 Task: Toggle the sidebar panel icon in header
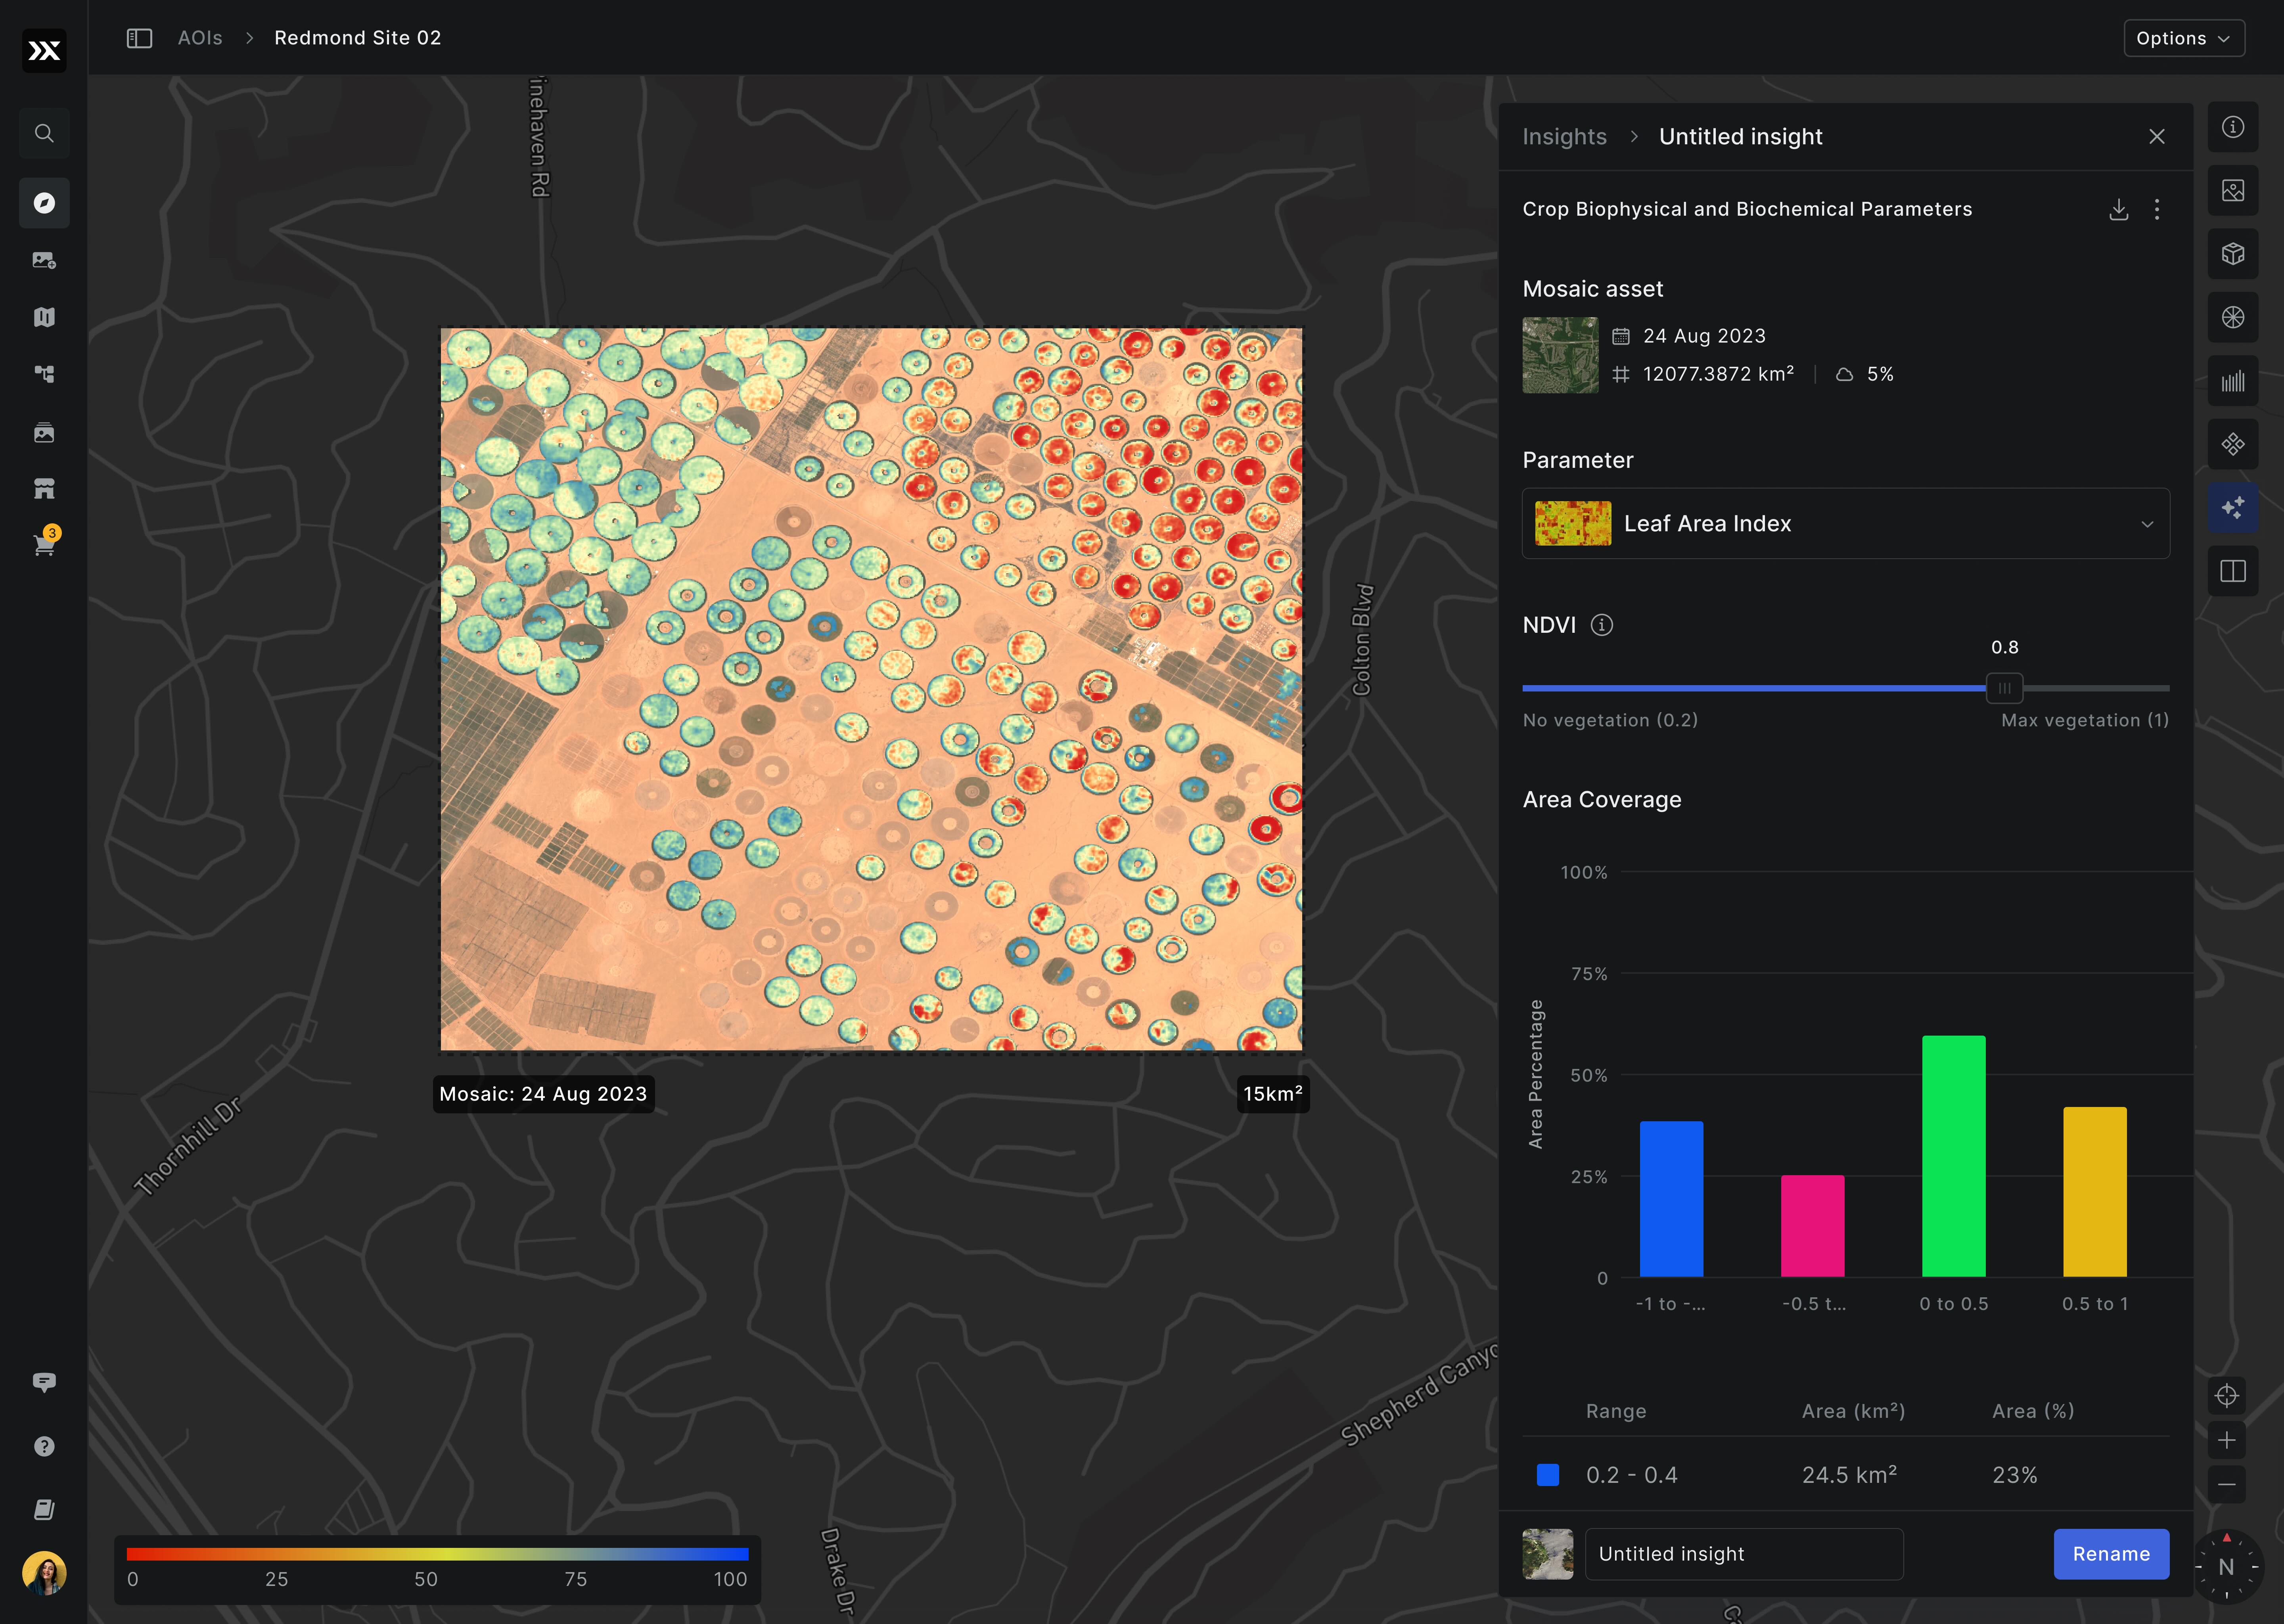pos(139,38)
